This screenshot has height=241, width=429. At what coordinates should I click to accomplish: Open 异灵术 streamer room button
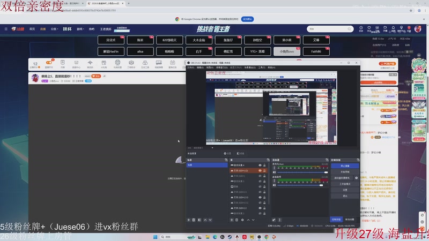click(111, 40)
